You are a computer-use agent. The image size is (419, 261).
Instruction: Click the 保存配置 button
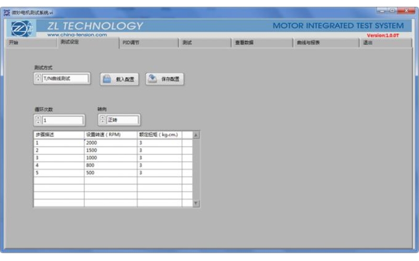165,79
